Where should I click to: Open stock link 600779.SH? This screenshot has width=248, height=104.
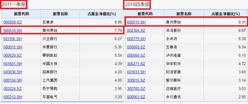[x=136, y=39]
